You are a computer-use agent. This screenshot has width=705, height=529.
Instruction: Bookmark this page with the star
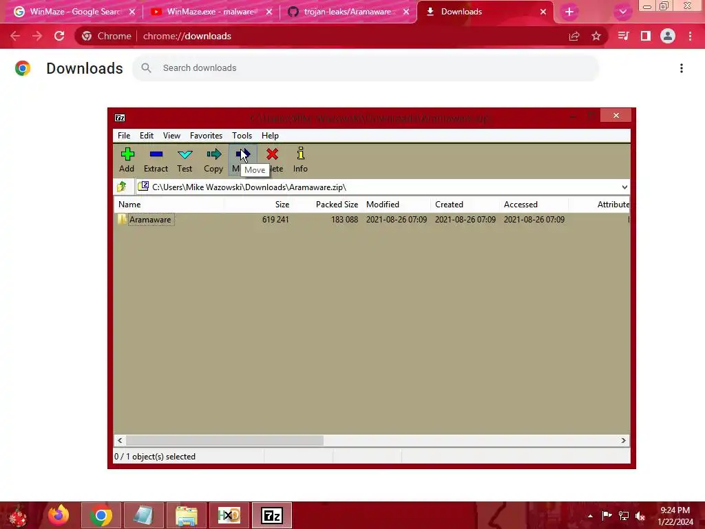click(596, 36)
